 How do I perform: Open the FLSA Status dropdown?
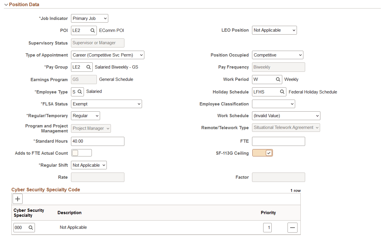point(106,104)
